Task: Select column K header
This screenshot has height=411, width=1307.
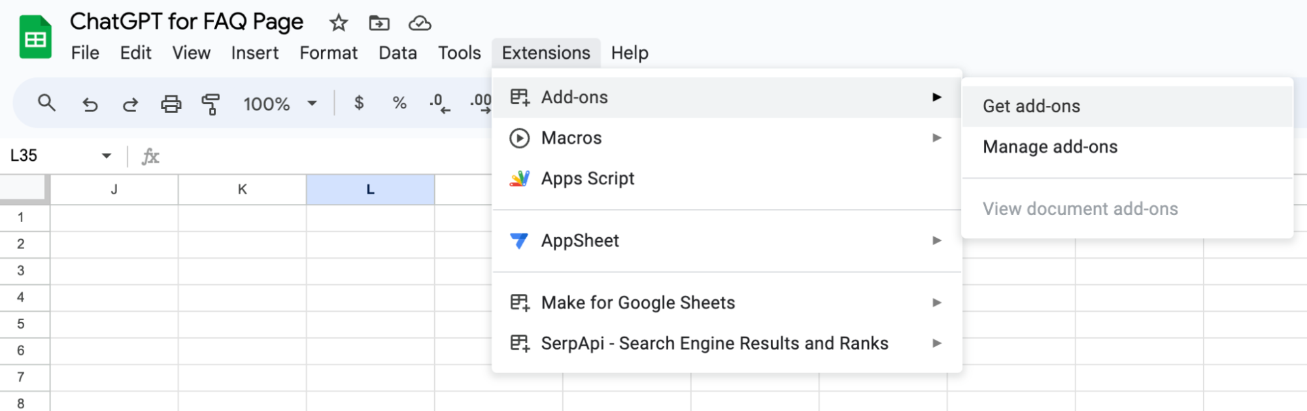Action: (x=243, y=189)
